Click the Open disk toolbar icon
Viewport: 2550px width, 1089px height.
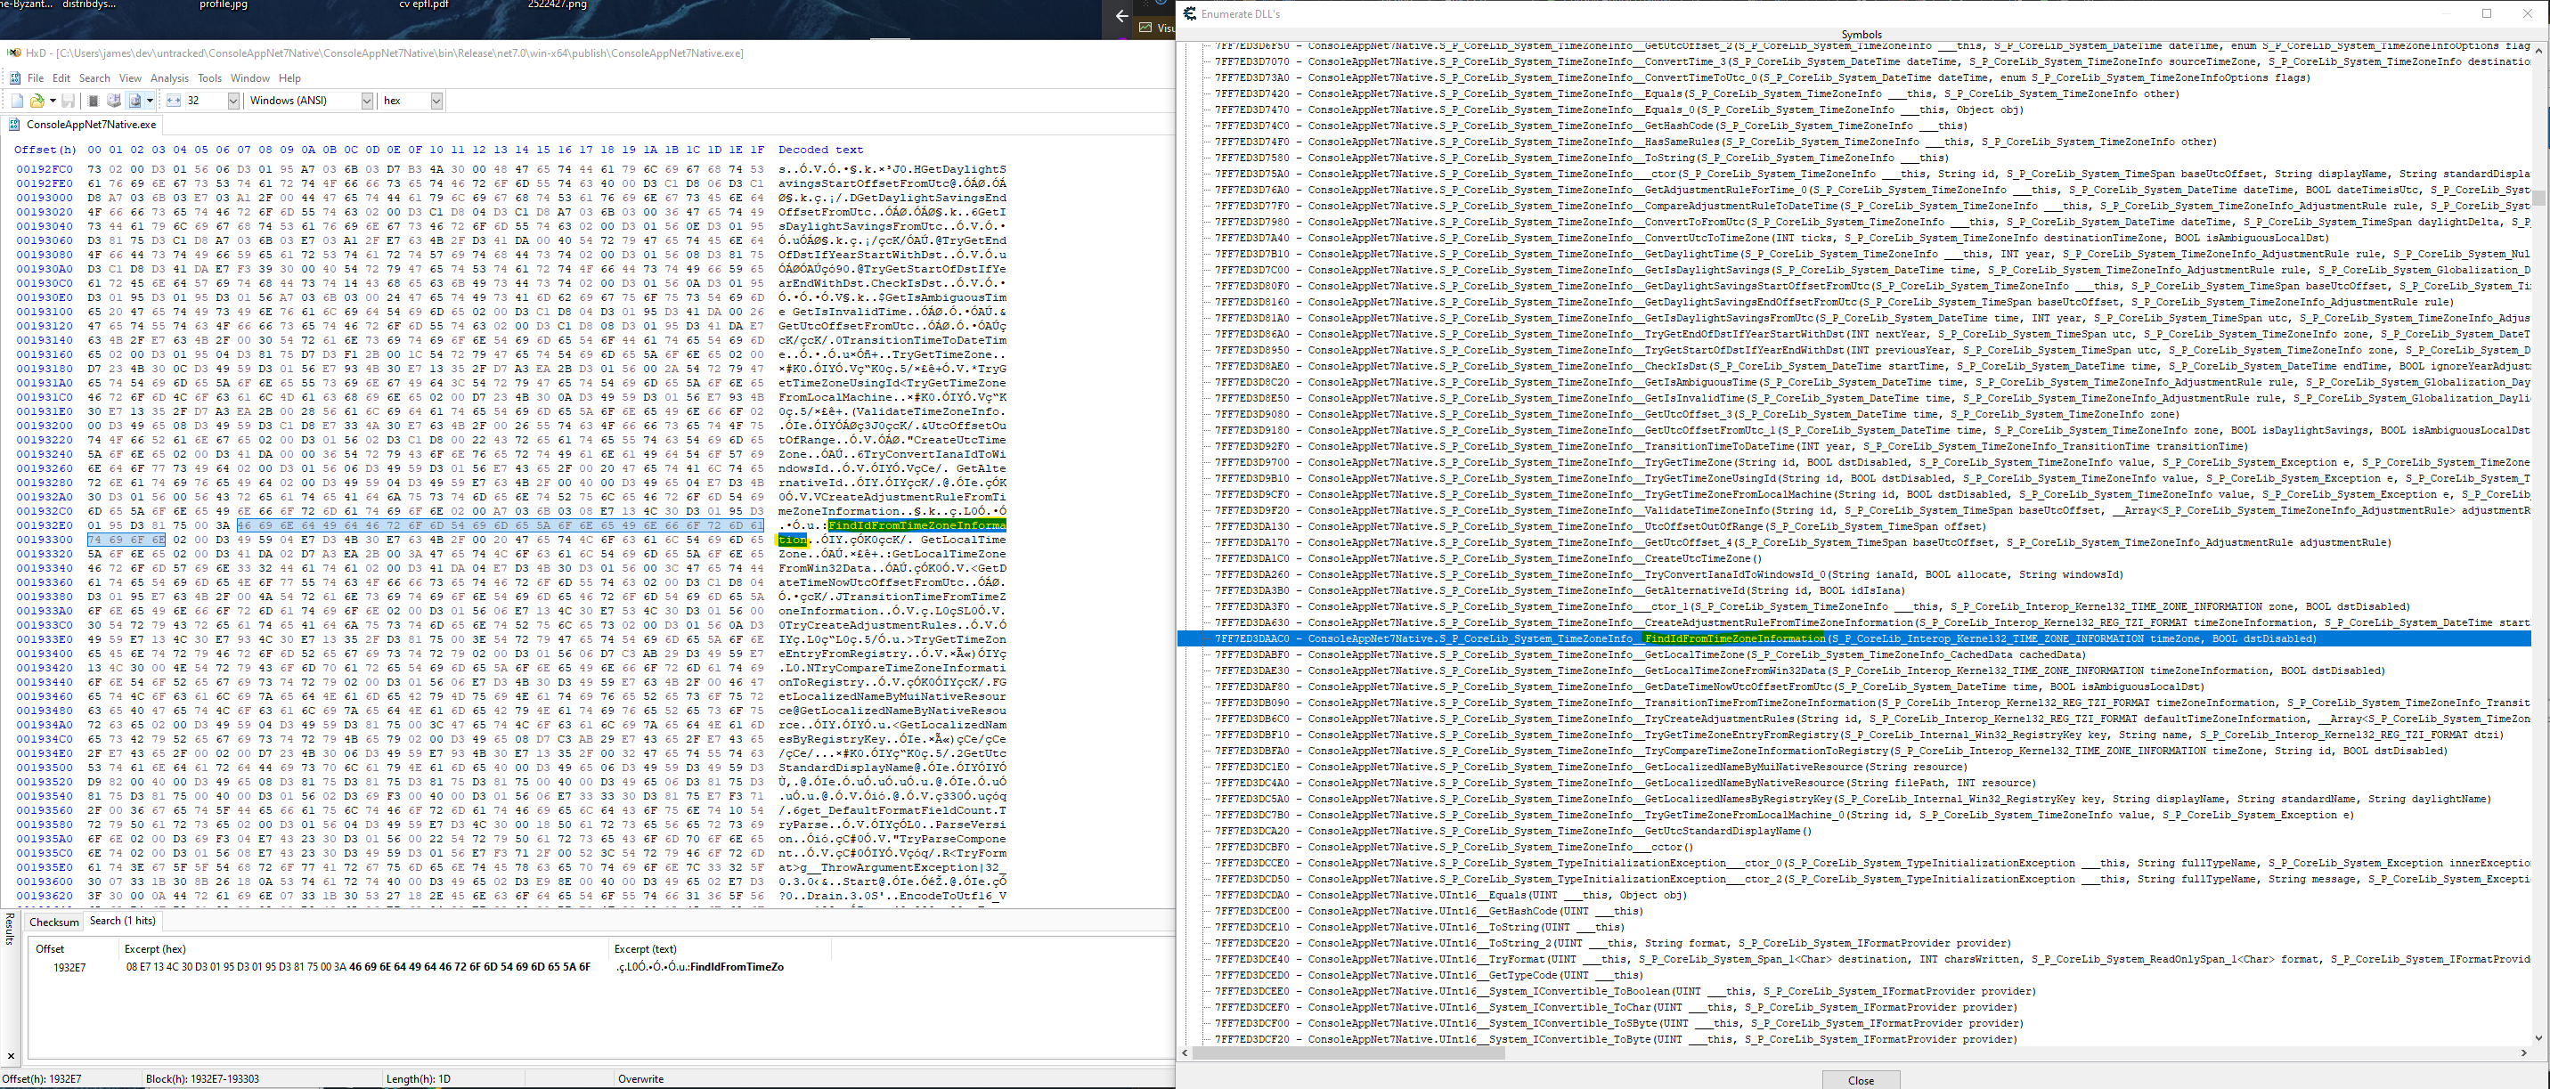(114, 101)
